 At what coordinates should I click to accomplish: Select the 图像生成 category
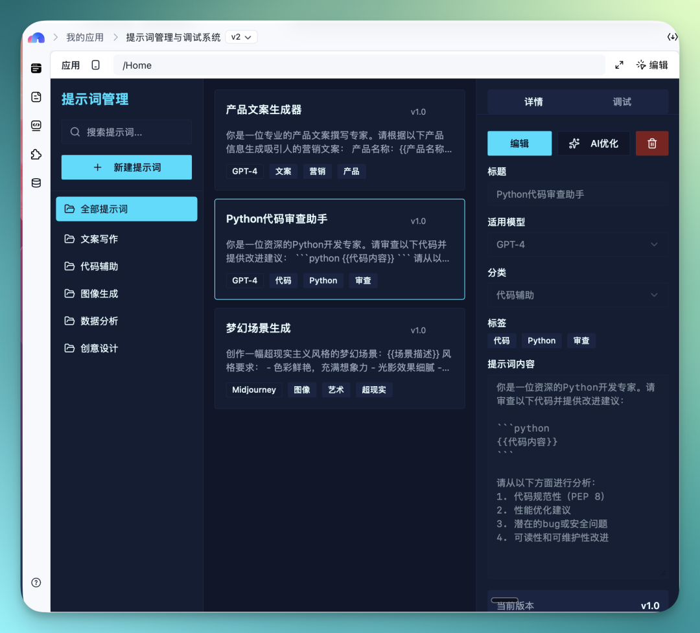[126, 293]
